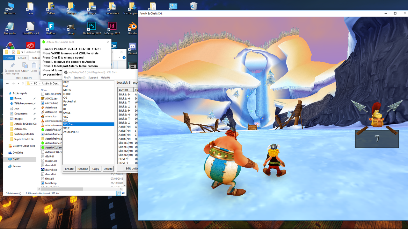Select the Zelda PH-ST profile
The height and width of the screenshot is (229, 408).
tap(88, 132)
